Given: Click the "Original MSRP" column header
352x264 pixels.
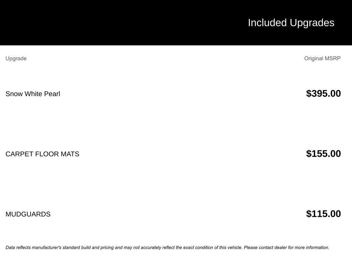Looking at the screenshot, I should 322,58.
